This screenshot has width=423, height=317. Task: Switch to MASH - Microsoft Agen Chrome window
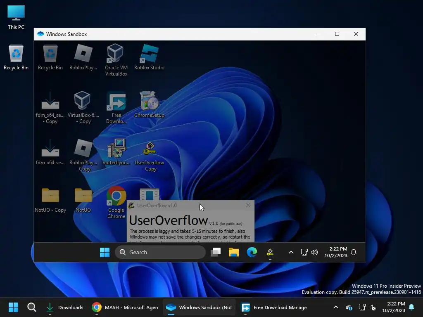coord(125,307)
